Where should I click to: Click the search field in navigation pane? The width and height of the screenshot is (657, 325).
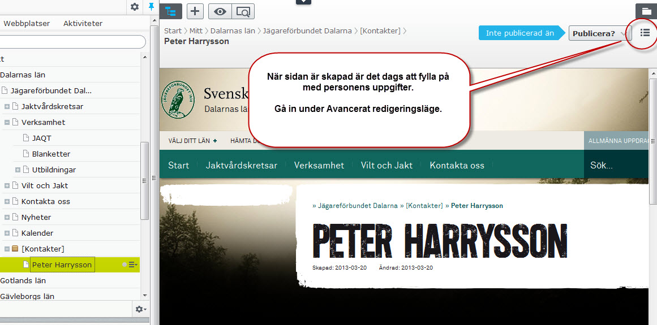[x=72, y=42]
